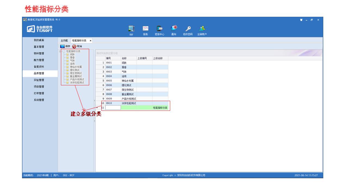
Task: Click the 名称 column header
Action: (x=129, y=58)
